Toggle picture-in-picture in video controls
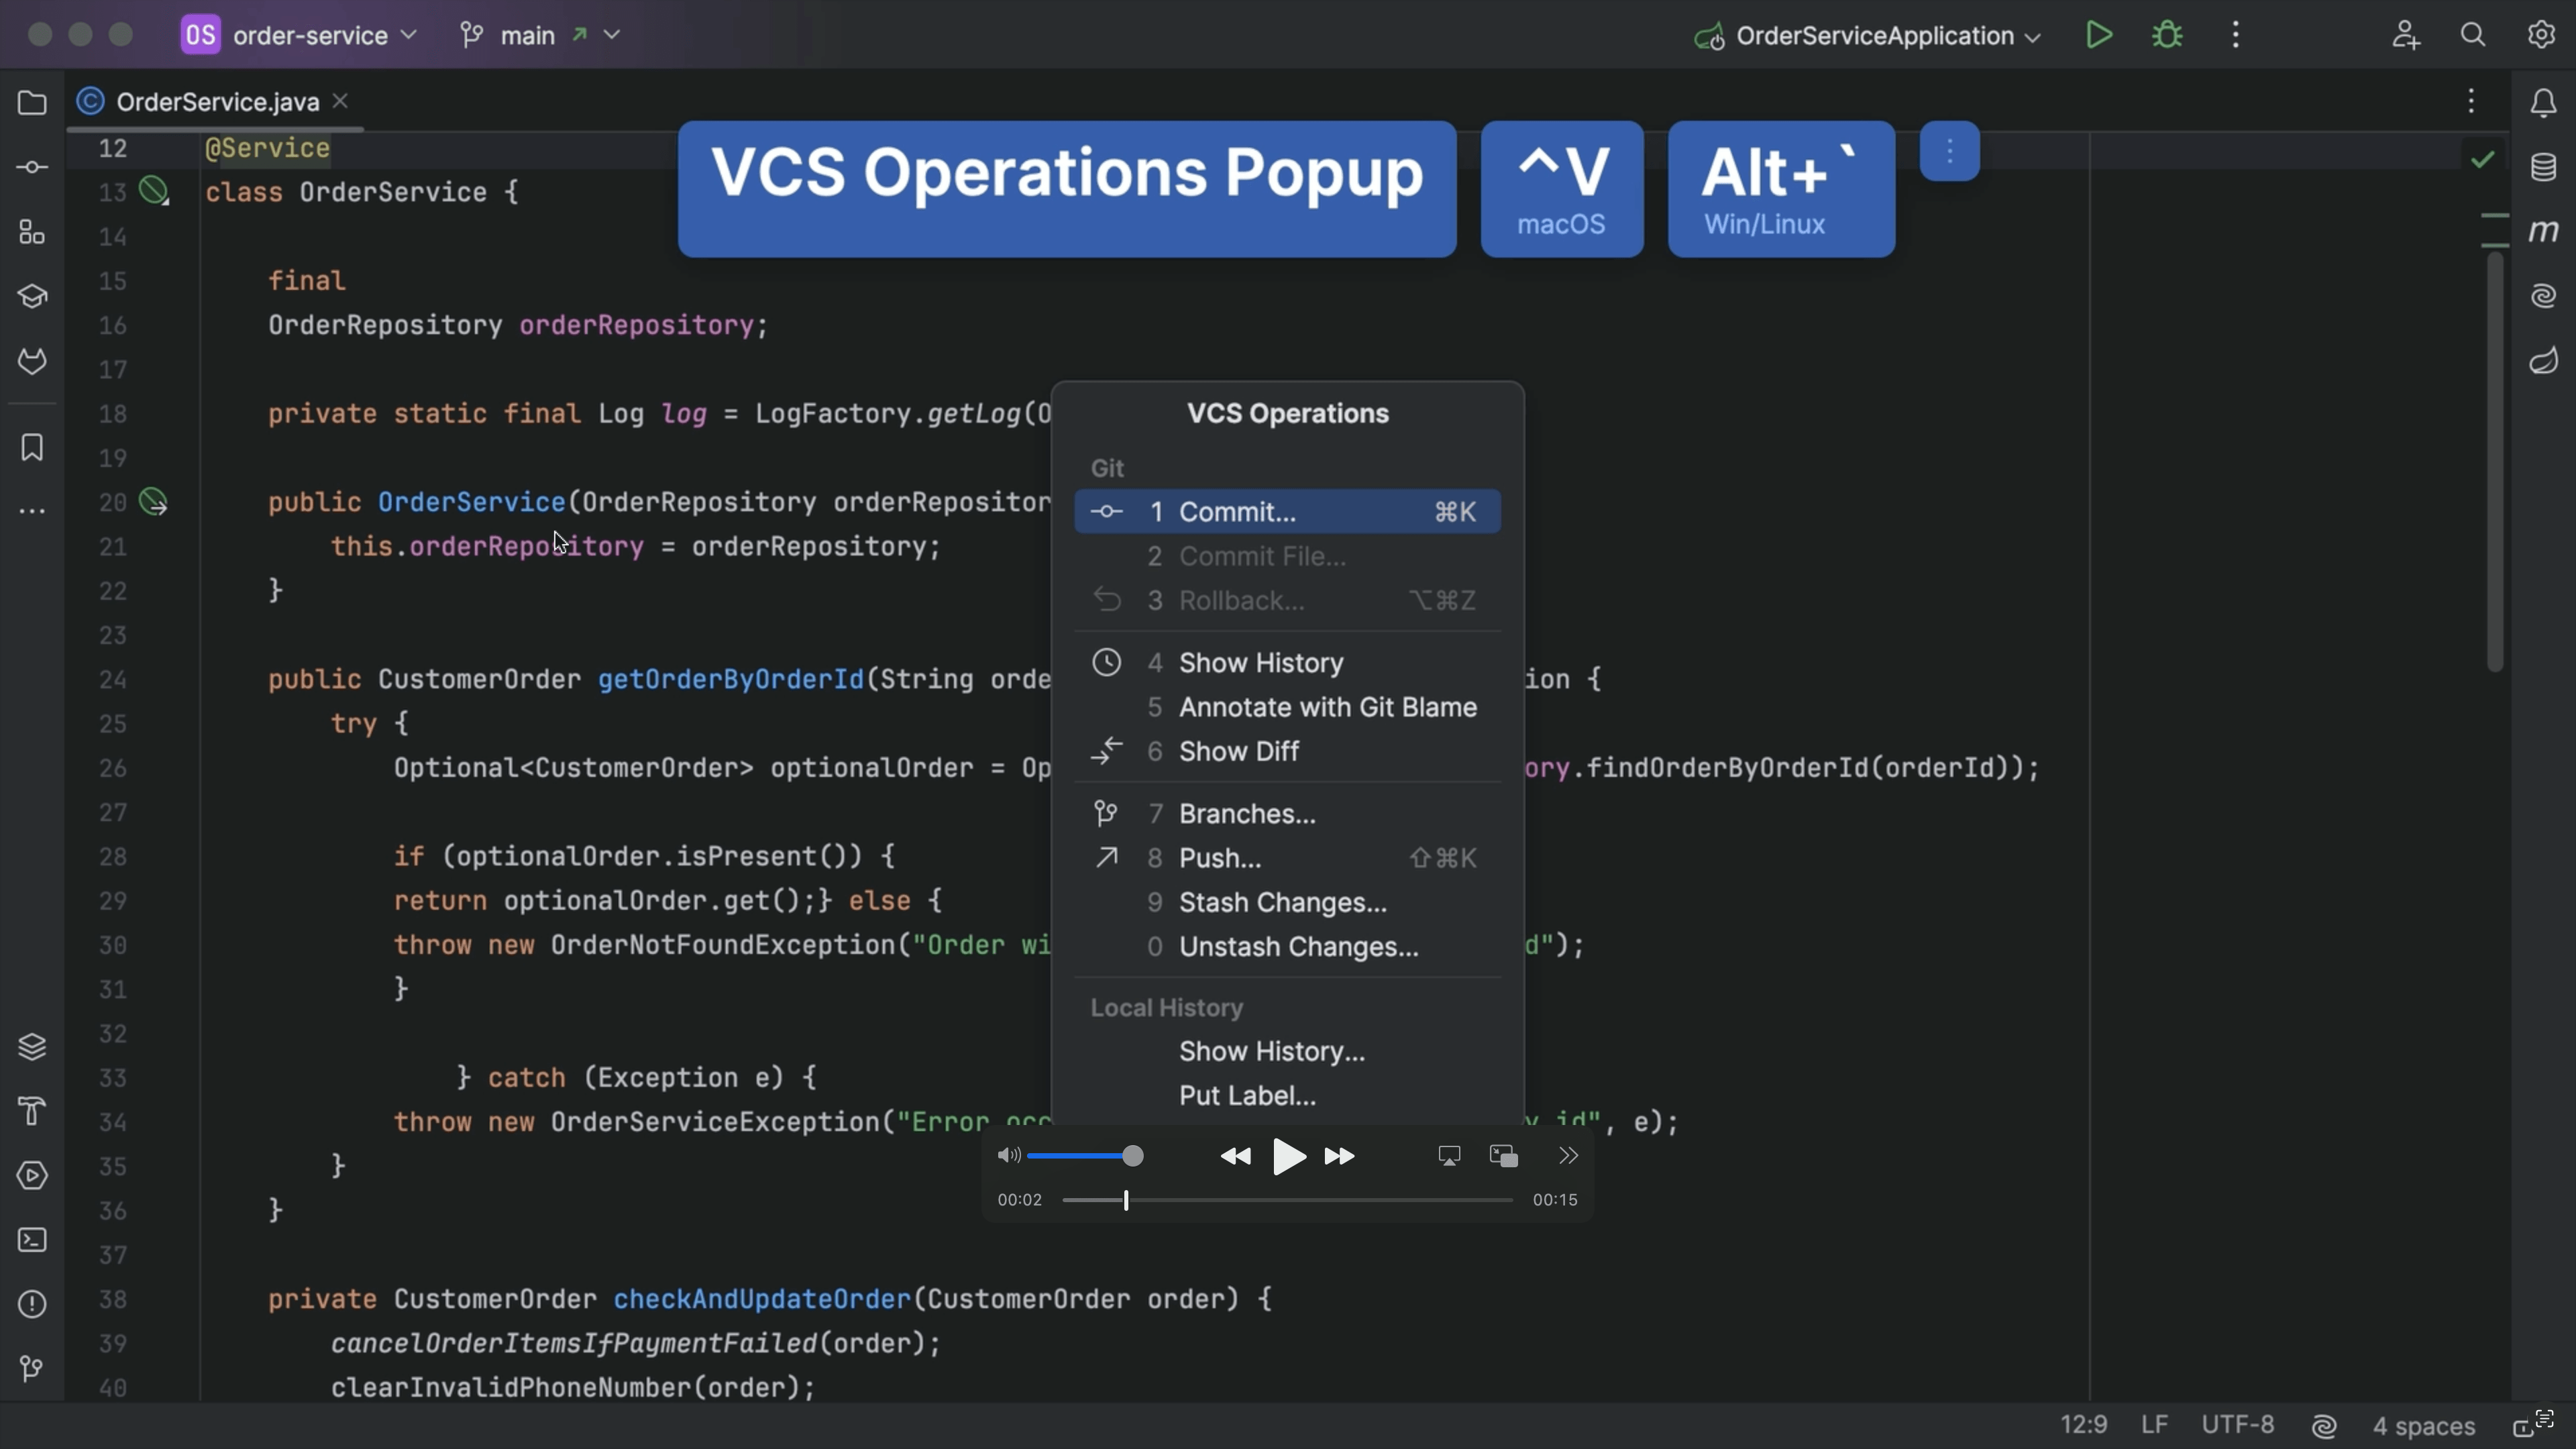Image resolution: width=2576 pixels, height=1449 pixels. pyautogui.click(x=1503, y=1156)
